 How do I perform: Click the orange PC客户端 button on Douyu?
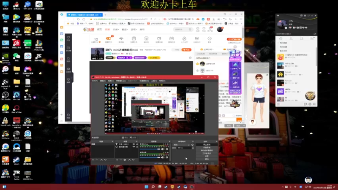(234, 39)
